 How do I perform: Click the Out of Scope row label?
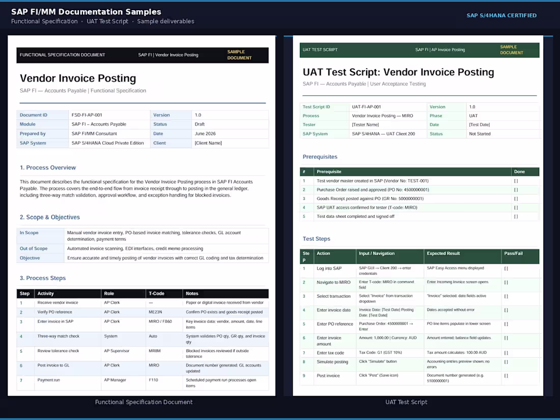(34, 248)
